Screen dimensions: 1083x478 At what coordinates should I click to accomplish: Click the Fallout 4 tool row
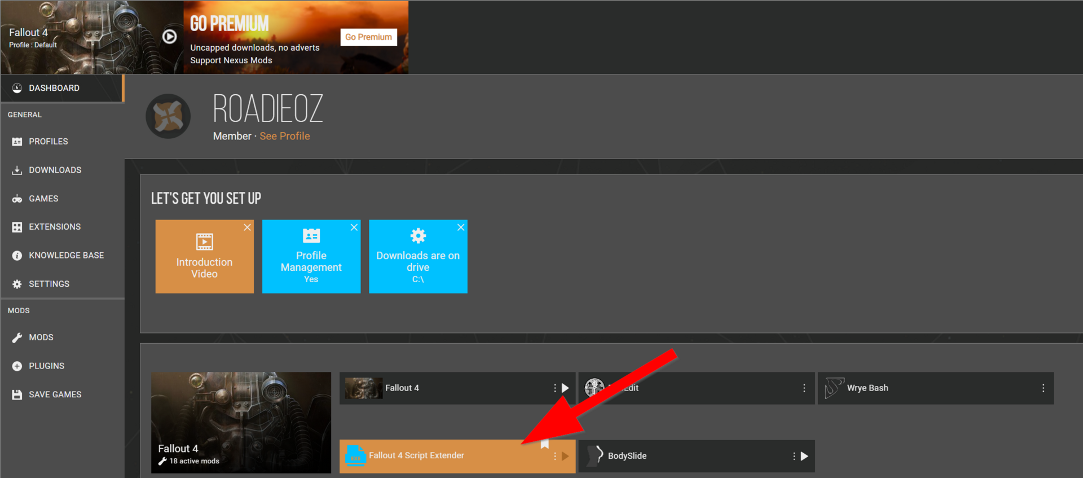click(x=457, y=388)
